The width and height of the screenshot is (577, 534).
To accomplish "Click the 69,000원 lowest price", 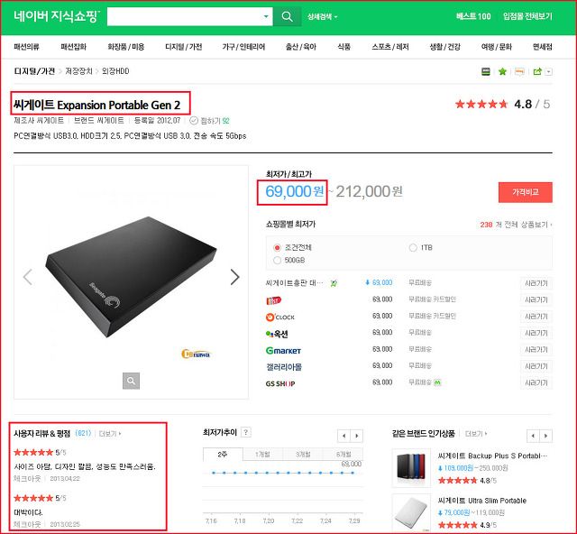I will click(295, 191).
